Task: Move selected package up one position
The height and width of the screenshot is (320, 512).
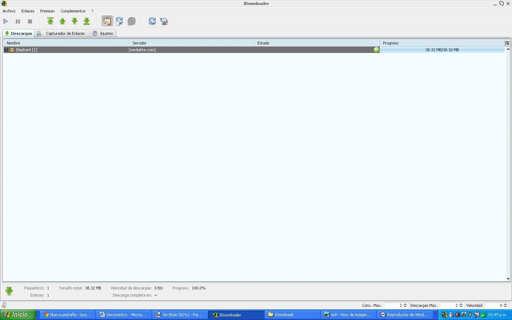Action: pos(63,21)
